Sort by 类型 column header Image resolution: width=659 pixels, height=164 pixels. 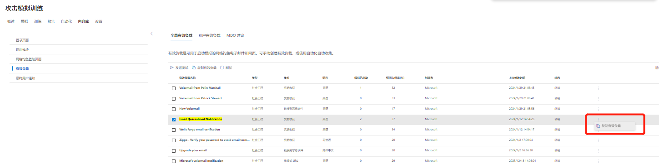click(255, 78)
